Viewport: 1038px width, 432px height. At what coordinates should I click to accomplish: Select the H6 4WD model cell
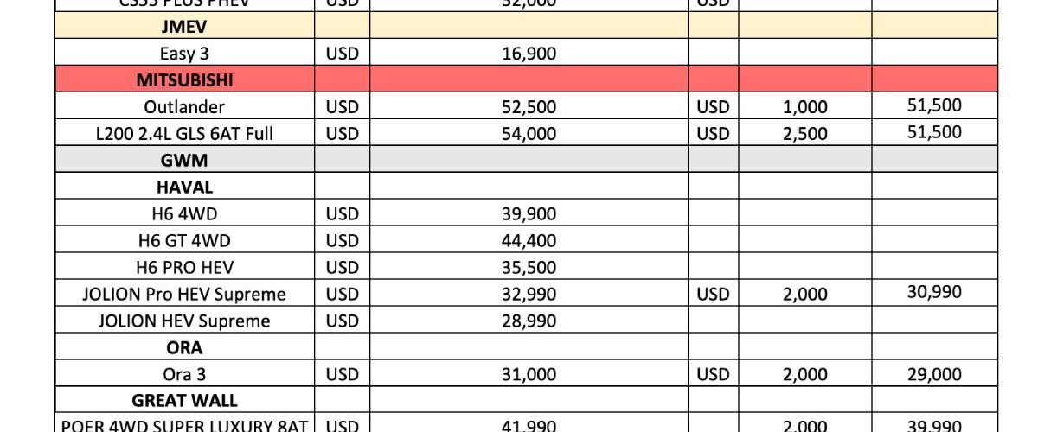[x=185, y=214]
